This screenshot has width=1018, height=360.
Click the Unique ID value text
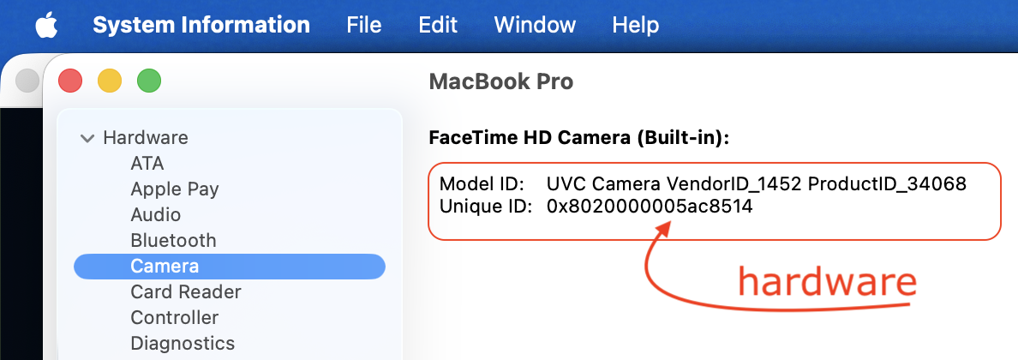[x=650, y=206]
